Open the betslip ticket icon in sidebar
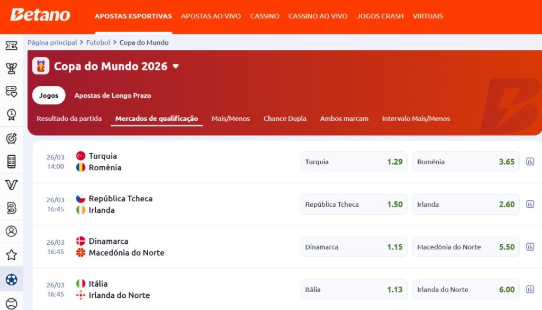Screen dimensions: 542x310 tap(12, 47)
